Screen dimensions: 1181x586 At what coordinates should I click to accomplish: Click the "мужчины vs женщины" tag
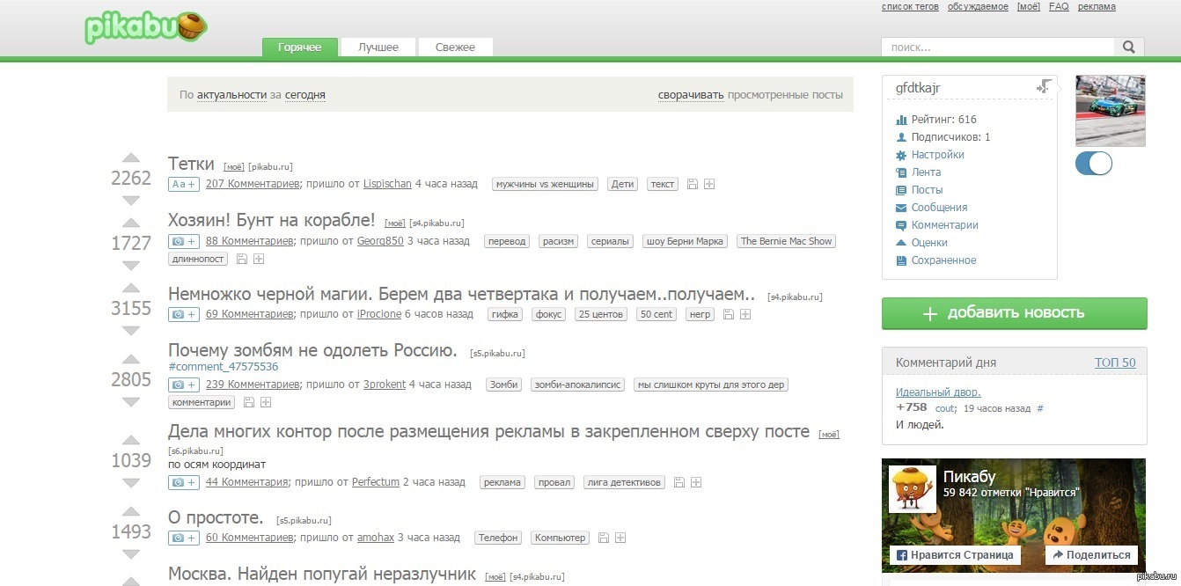544,185
